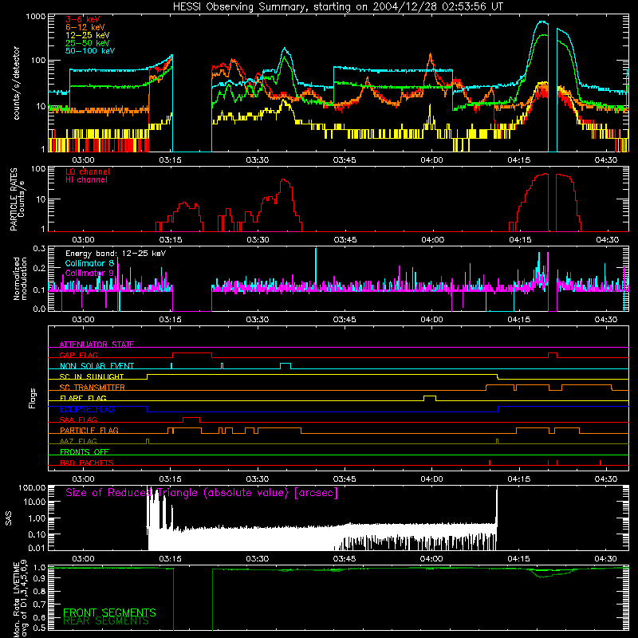This screenshot has height=638, width=638.
Task: Select the 25-50 keV legend label
Action: [x=87, y=43]
